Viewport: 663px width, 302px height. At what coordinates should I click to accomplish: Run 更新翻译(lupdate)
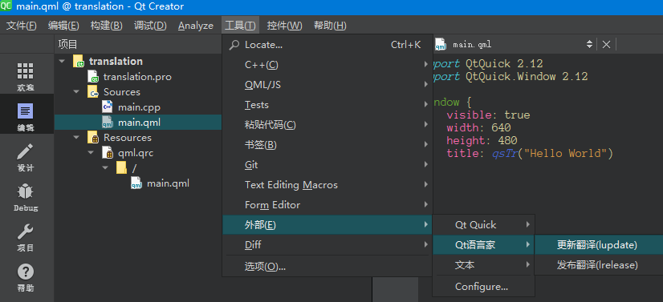click(599, 244)
